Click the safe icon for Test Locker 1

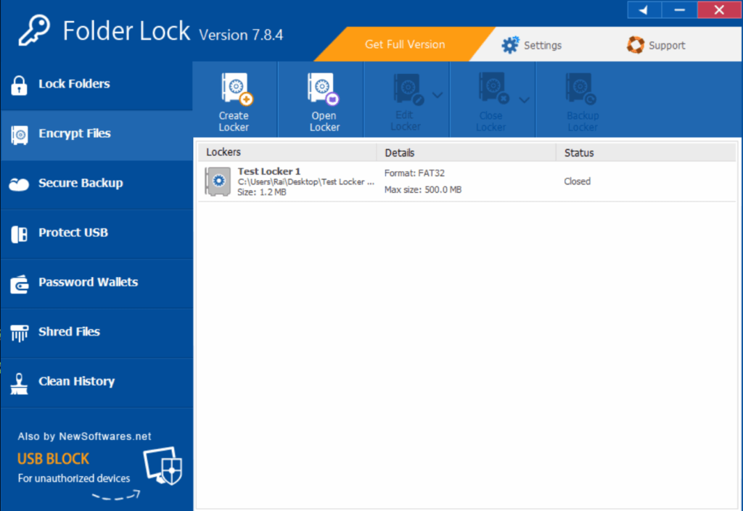[218, 181]
